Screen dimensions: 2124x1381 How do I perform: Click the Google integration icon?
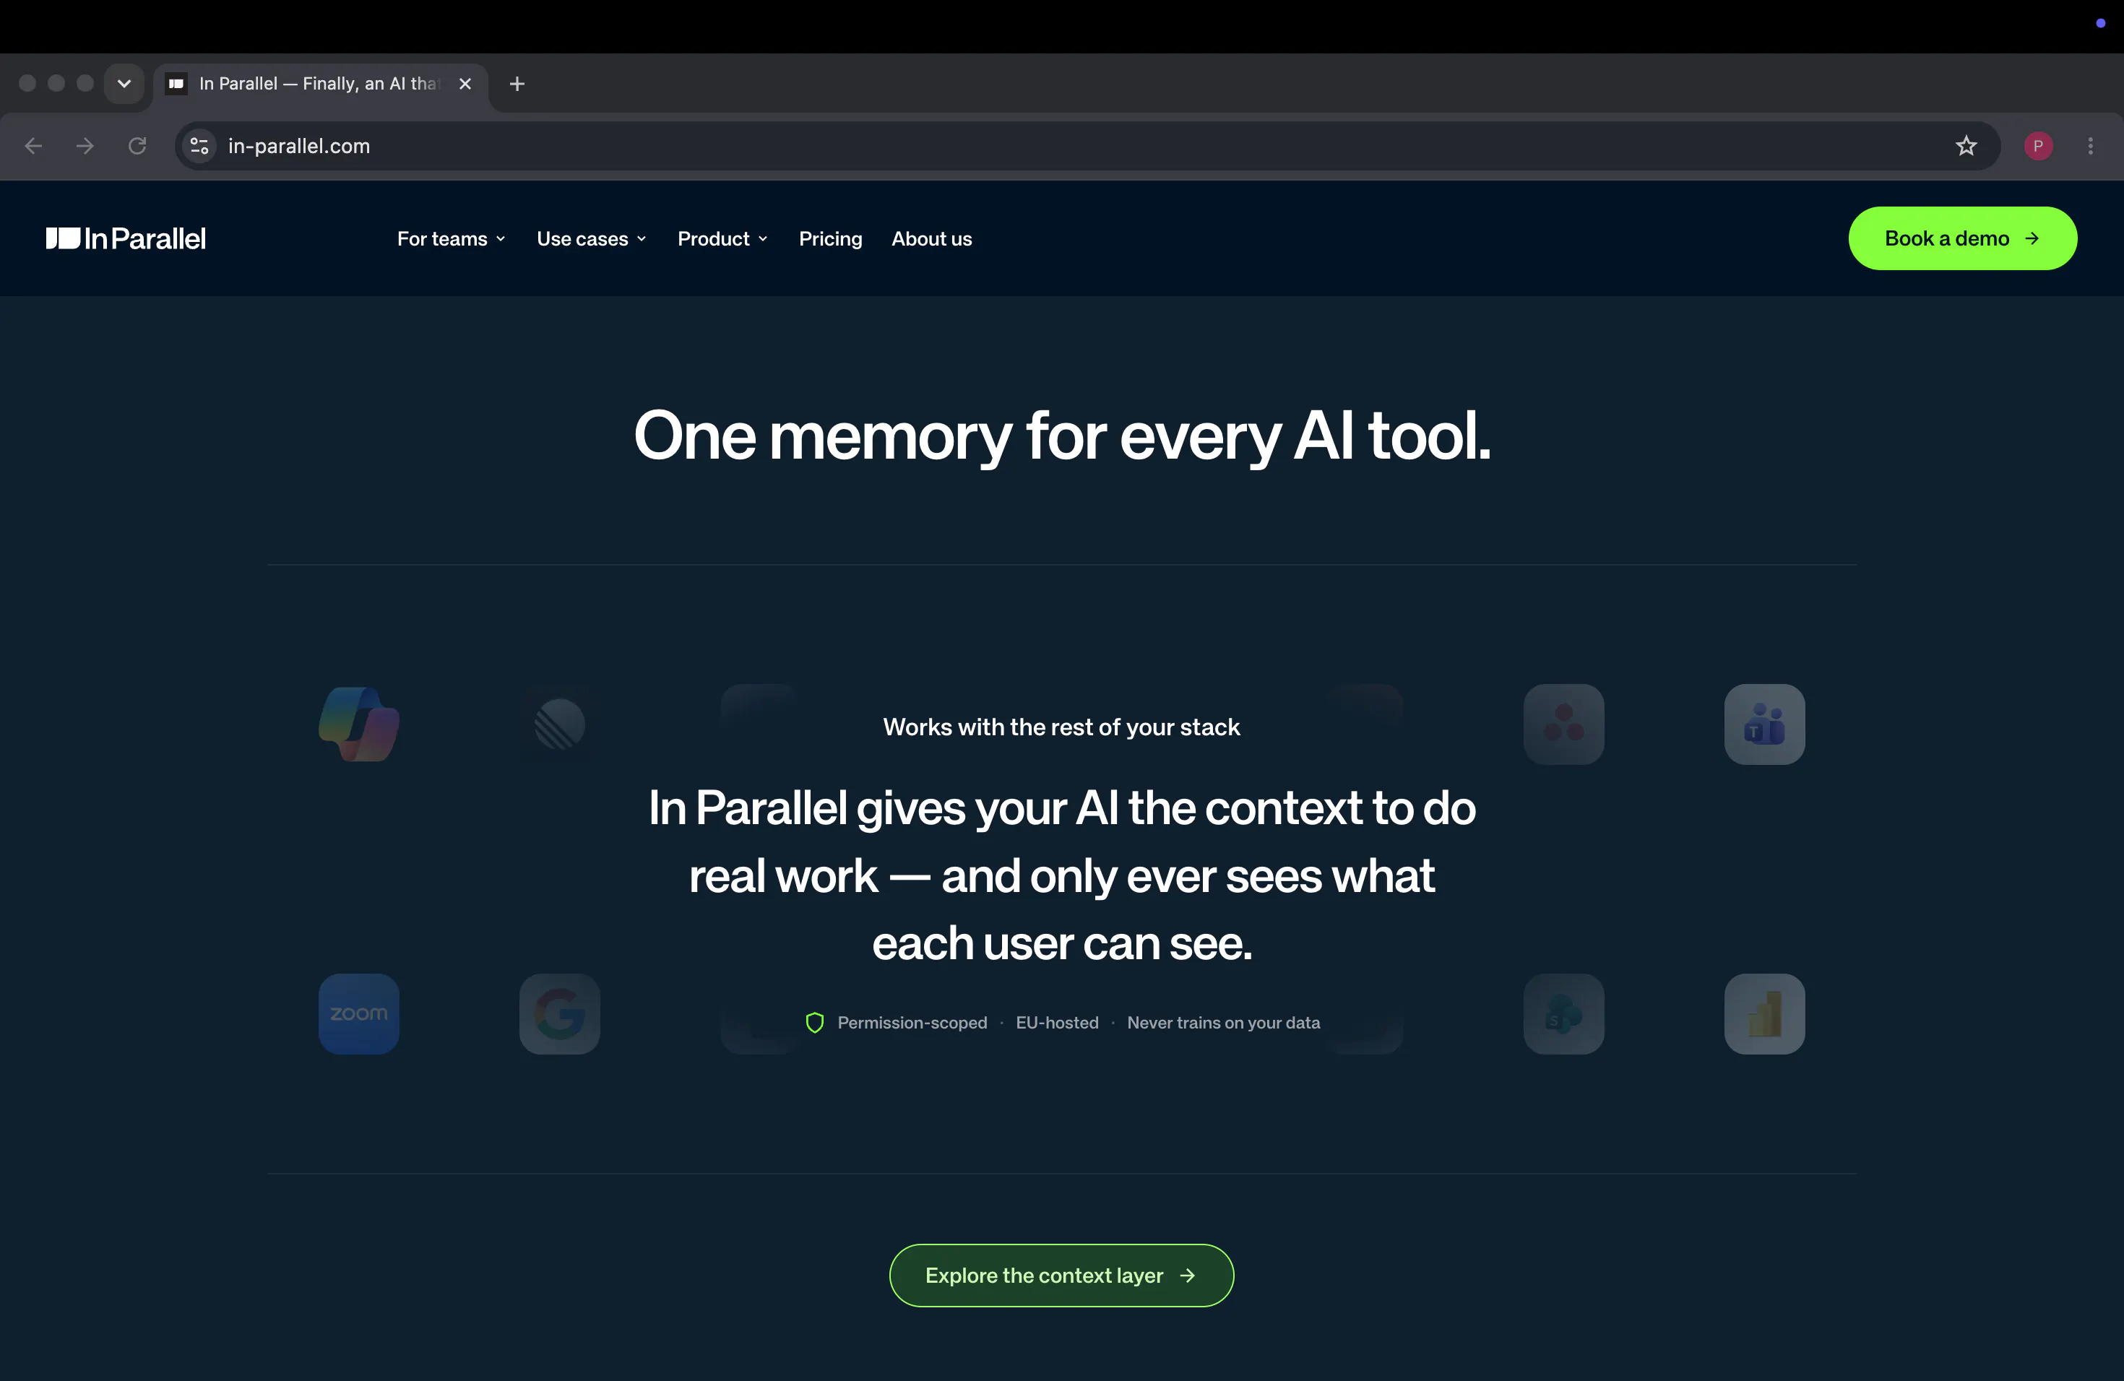pos(560,1013)
